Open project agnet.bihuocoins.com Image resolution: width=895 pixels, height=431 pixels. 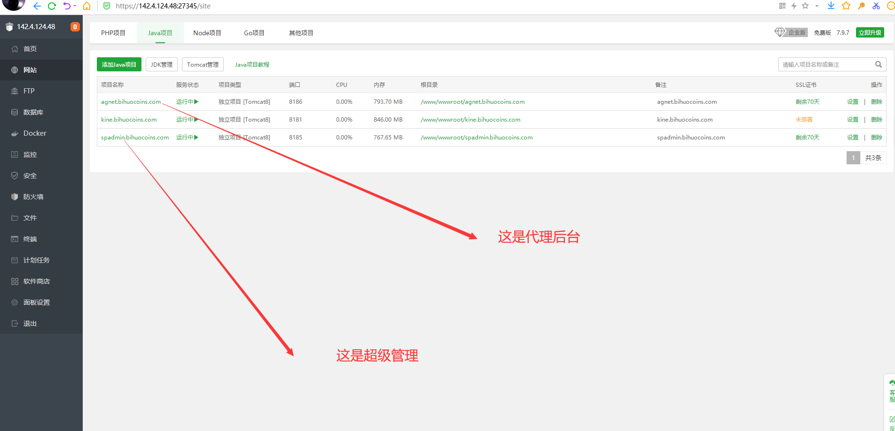click(x=131, y=101)
